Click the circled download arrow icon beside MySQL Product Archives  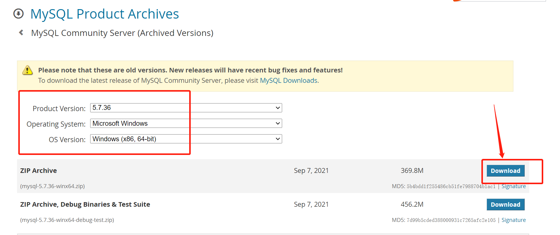(19, 14)
